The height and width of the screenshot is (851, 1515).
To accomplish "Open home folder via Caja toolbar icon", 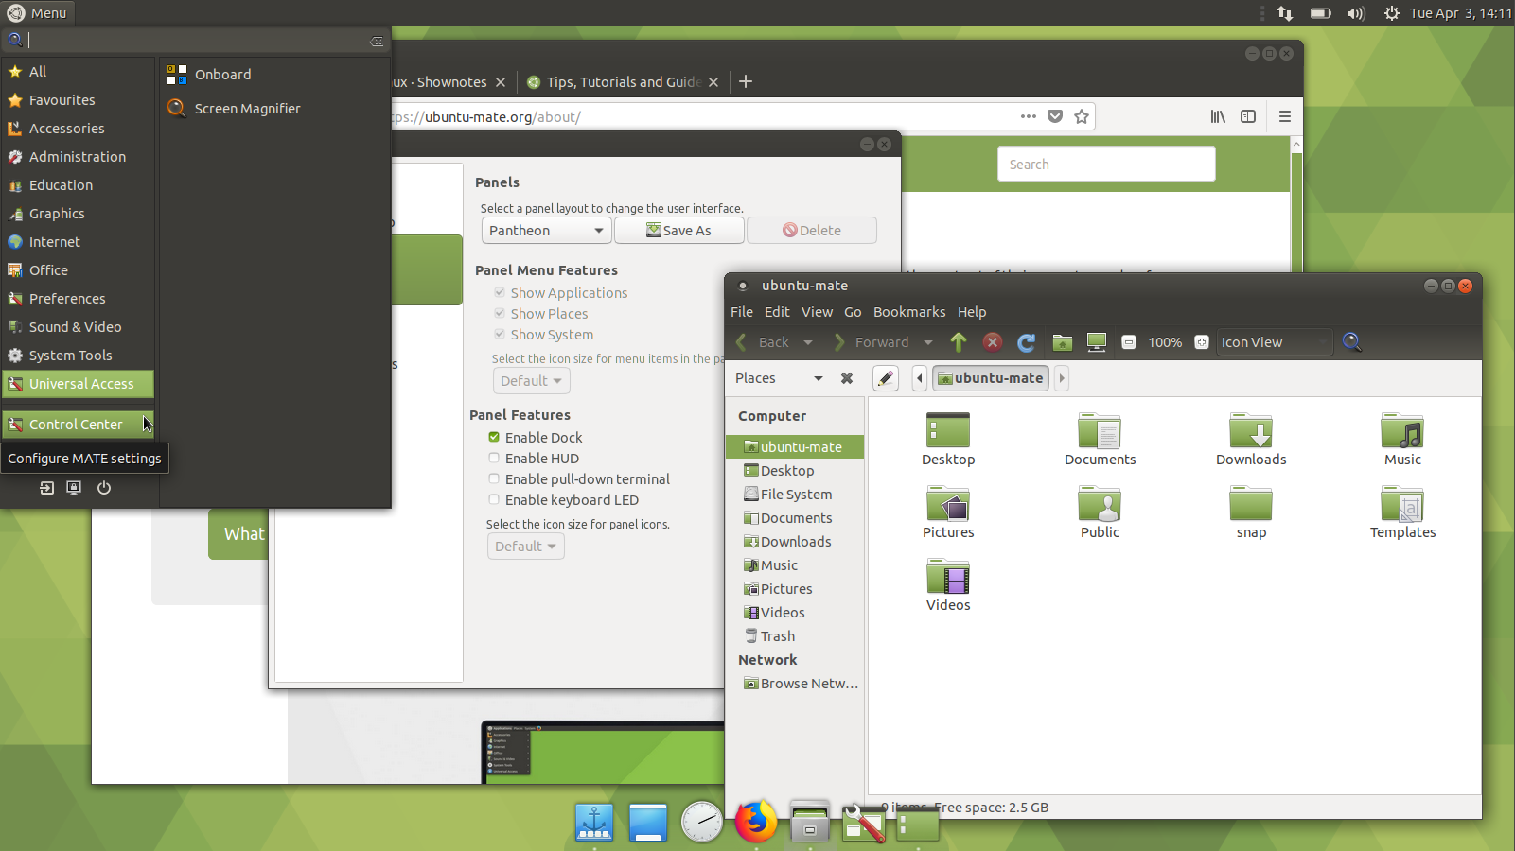I will coord(1063,342).
